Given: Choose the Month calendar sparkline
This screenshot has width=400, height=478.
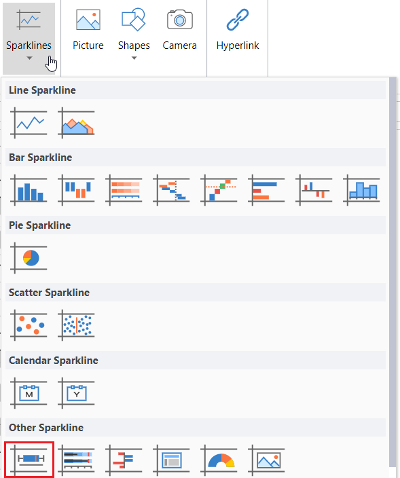Looking at the screenshot, I should (29, 392).
